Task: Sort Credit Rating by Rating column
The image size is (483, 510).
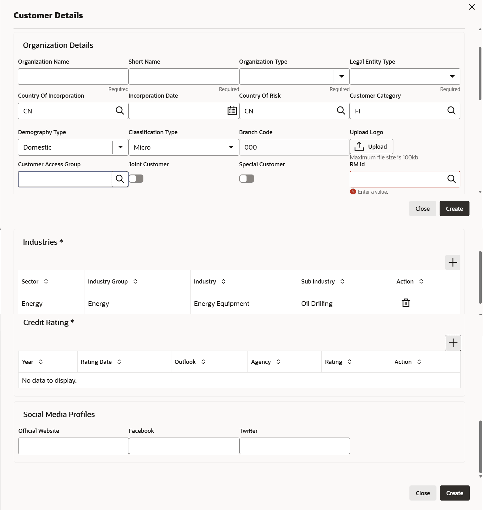Action: pyautogui.click(x=350, y=362)
